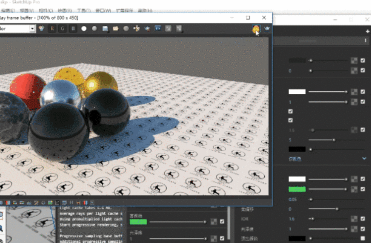This screenshot has height=243, width=371.
Task: Open the 窗口(W) menu
Action: (x=103, y=10)
